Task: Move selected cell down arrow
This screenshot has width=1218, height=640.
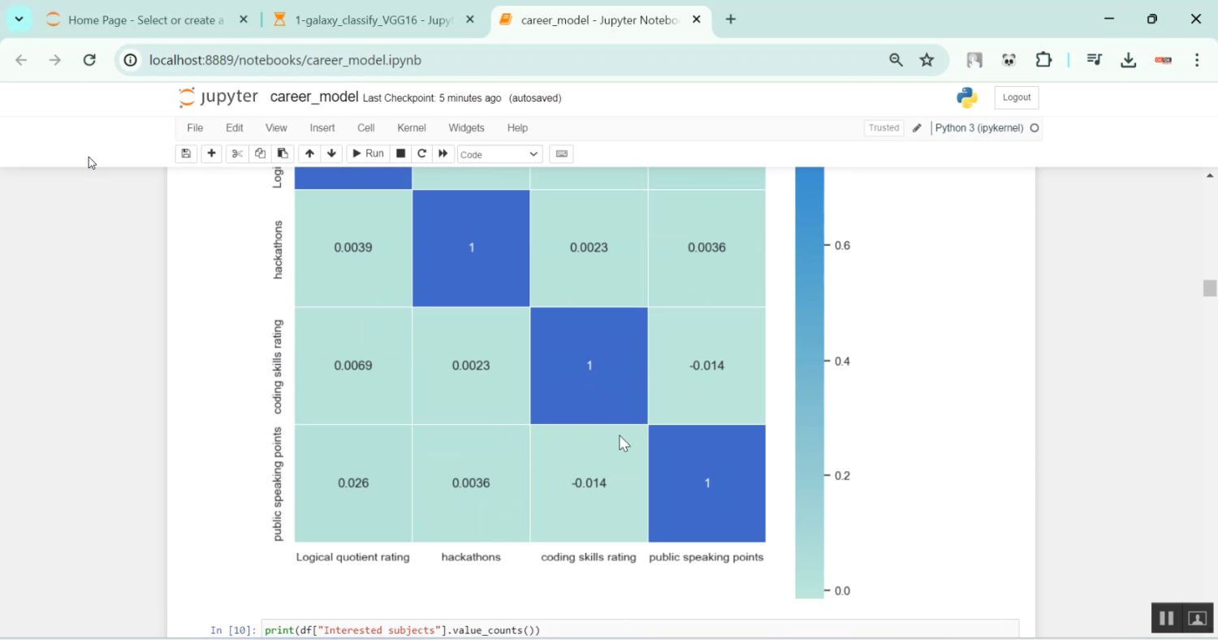Action: coord(331,154)
